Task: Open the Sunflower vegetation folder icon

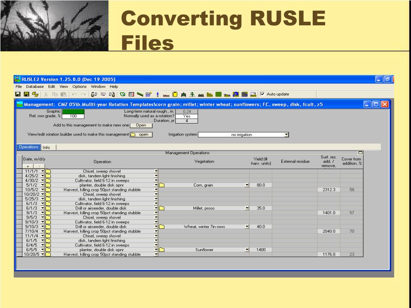Action: coord(162,250)
